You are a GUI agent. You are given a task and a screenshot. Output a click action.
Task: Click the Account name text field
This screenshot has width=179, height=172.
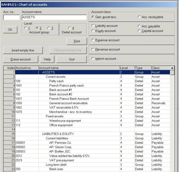54,17
